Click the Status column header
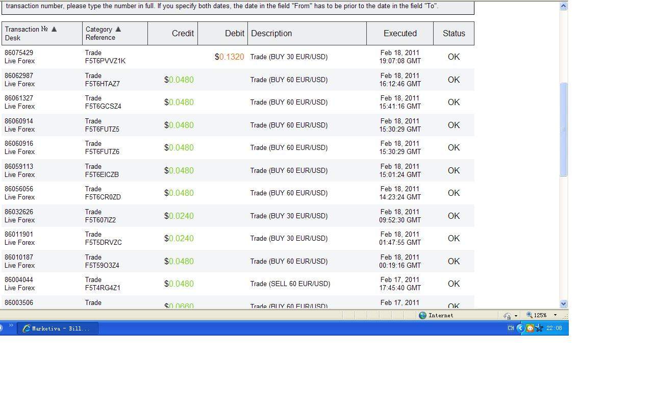653x408 pixels. [454, 33]
